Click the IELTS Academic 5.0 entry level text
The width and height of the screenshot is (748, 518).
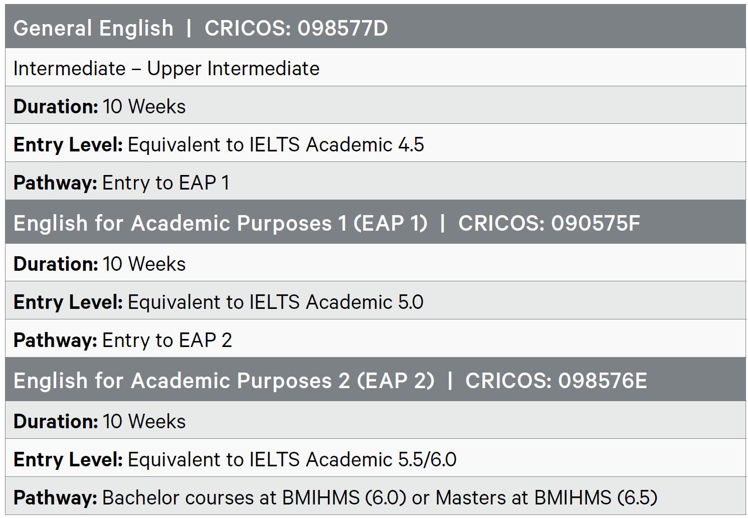point(276,302)
